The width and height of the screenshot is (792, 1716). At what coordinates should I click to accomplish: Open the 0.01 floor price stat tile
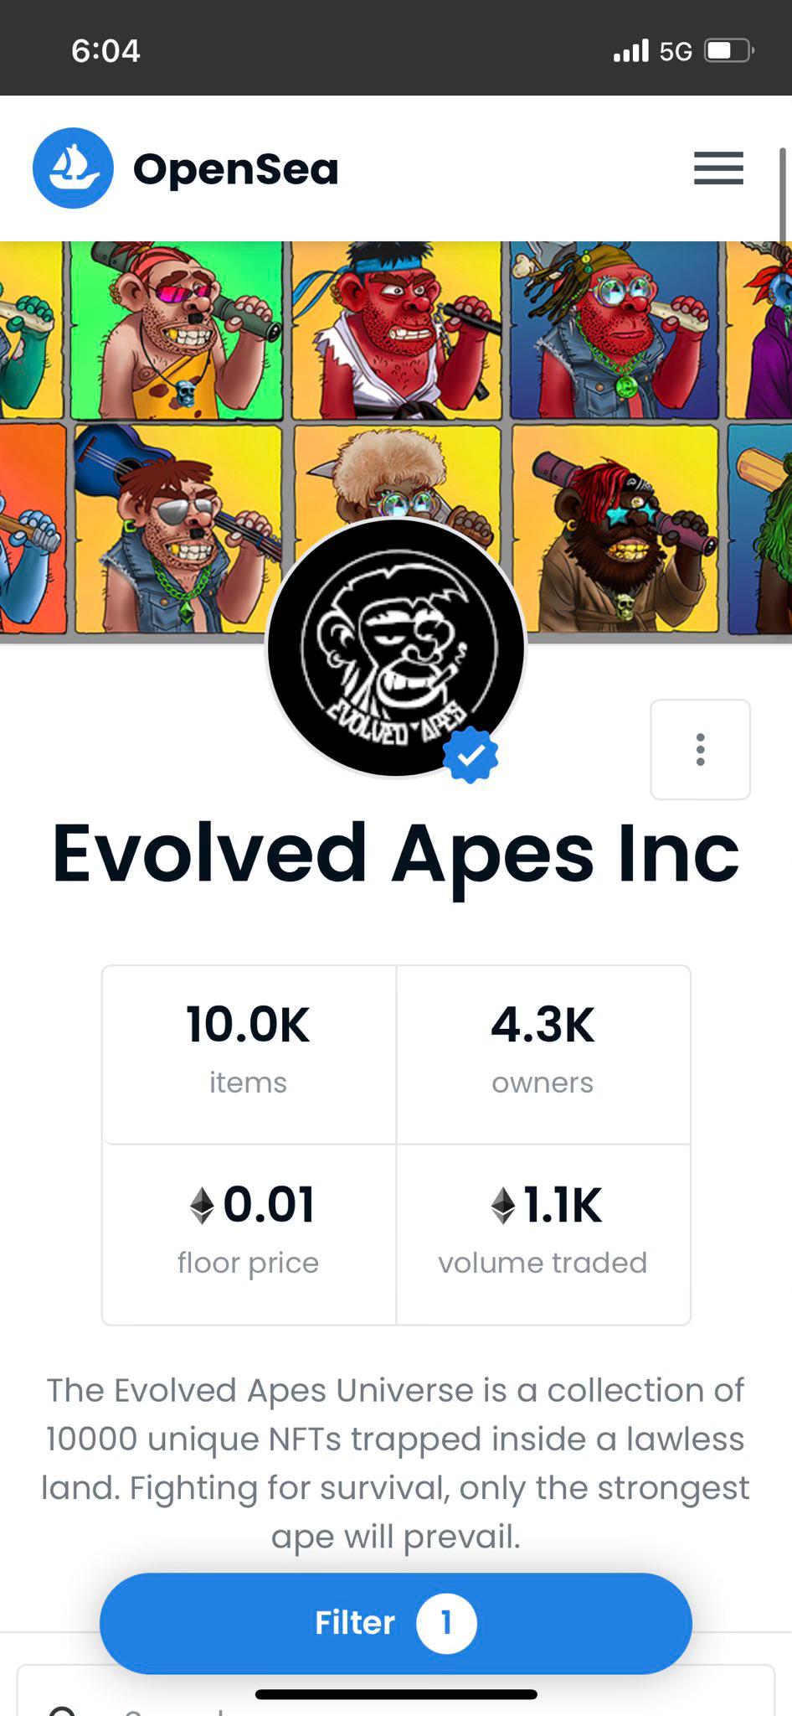coord(249,1234)
